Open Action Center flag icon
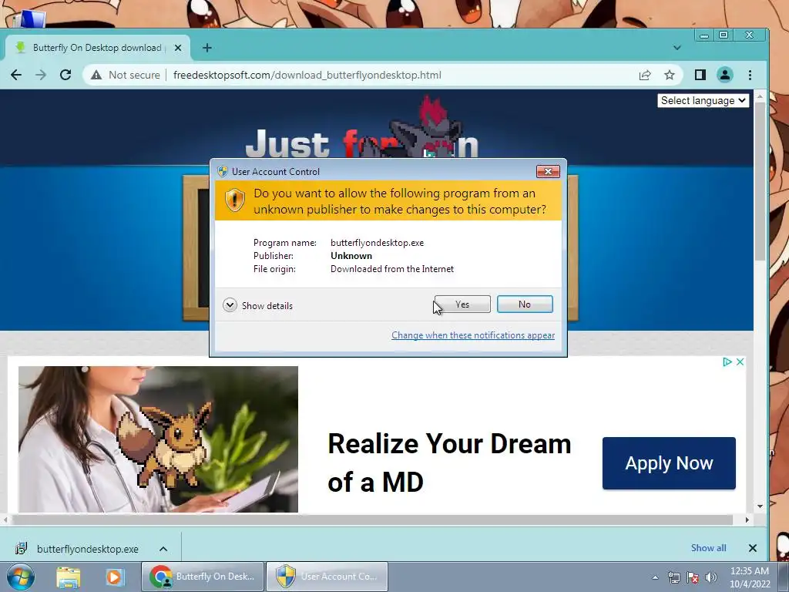This screenshot has width=789, height=592. 693,577
